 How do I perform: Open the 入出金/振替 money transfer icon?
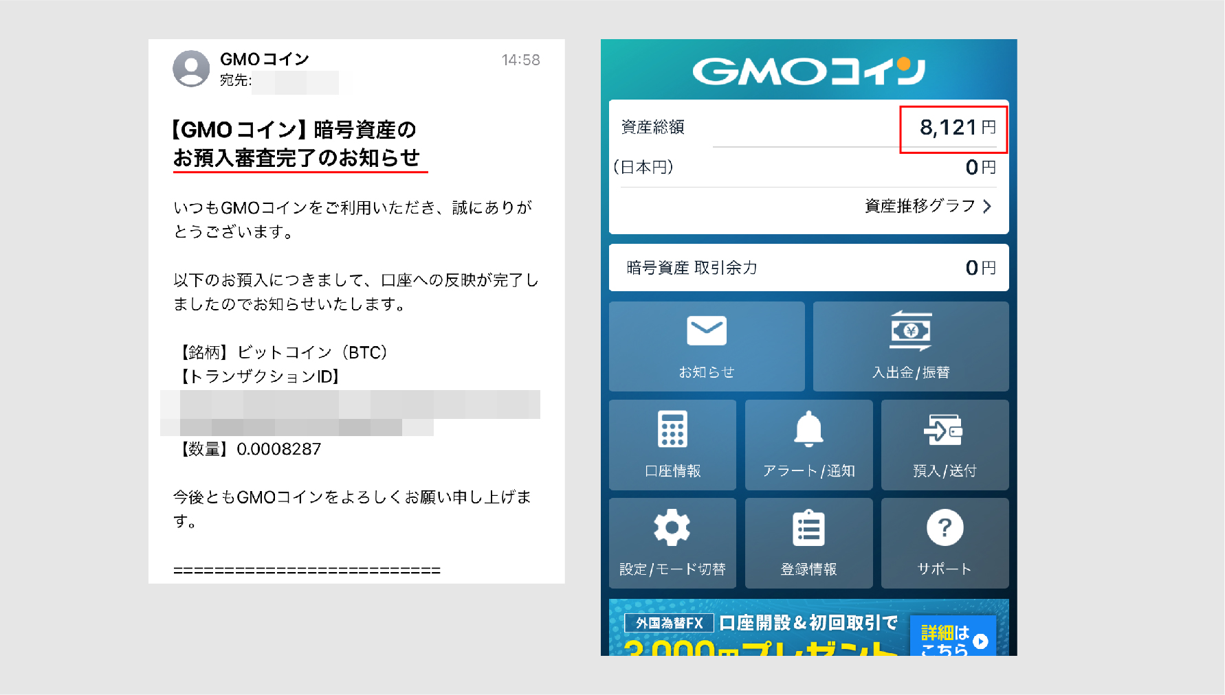(x=911, y=331)
